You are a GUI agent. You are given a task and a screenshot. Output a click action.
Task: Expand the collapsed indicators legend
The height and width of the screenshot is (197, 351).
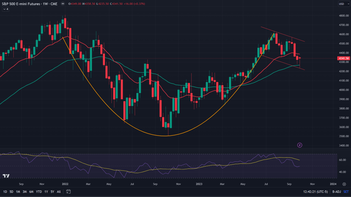5,9
